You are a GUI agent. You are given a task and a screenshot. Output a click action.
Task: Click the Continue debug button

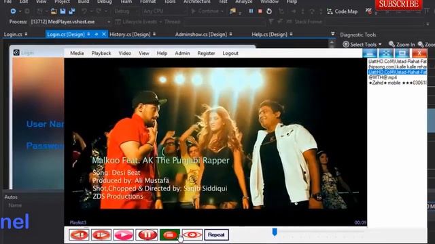[207, 12]
